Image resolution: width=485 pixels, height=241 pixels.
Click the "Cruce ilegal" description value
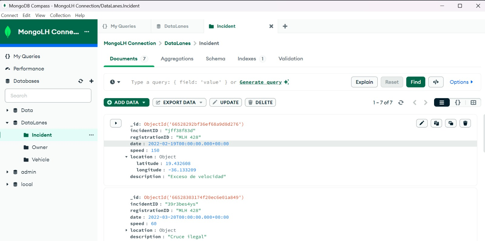pos(187,237)
